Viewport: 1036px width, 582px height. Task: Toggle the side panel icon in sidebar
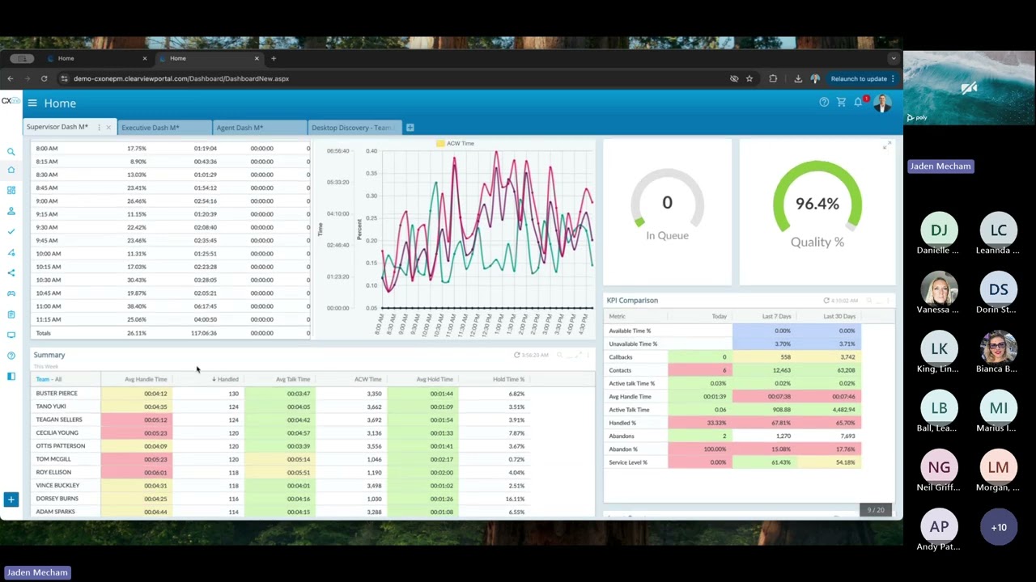(11, 376)
